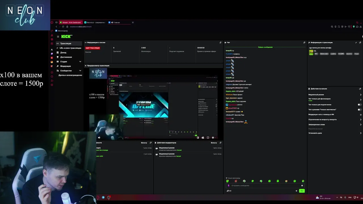The width and height of the screenshot is (363, 204).
Task: Open Дропы и вознаграждение page
Action: tap(70, 75)
